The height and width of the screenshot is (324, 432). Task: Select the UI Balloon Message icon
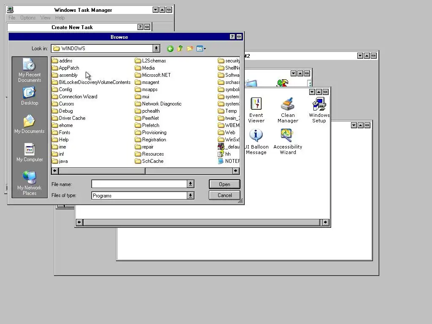point(256,142)
